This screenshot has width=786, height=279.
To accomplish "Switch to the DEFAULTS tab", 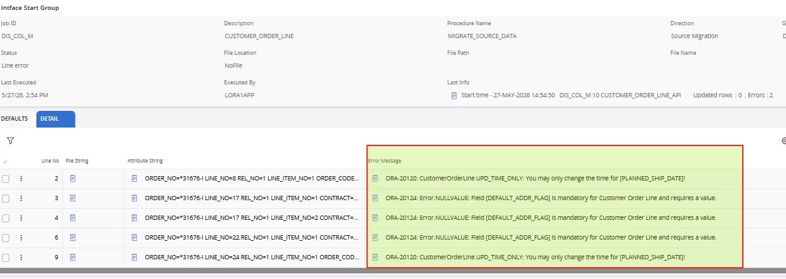I will [x=14, y=118].
